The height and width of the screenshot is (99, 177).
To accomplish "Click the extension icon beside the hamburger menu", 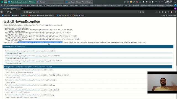I will pos(171,12).
